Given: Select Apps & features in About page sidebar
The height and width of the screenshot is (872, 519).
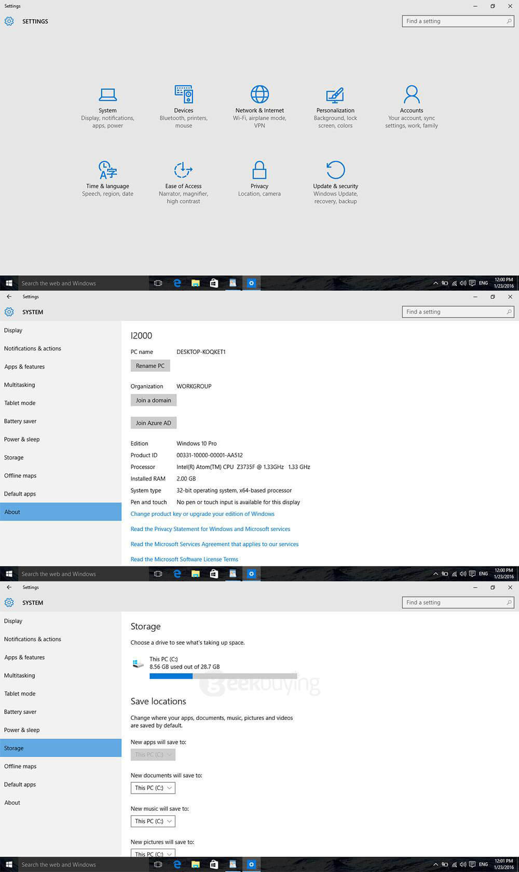Looking at the screenshot, I should pyautogui.click(x=61, y=366).
